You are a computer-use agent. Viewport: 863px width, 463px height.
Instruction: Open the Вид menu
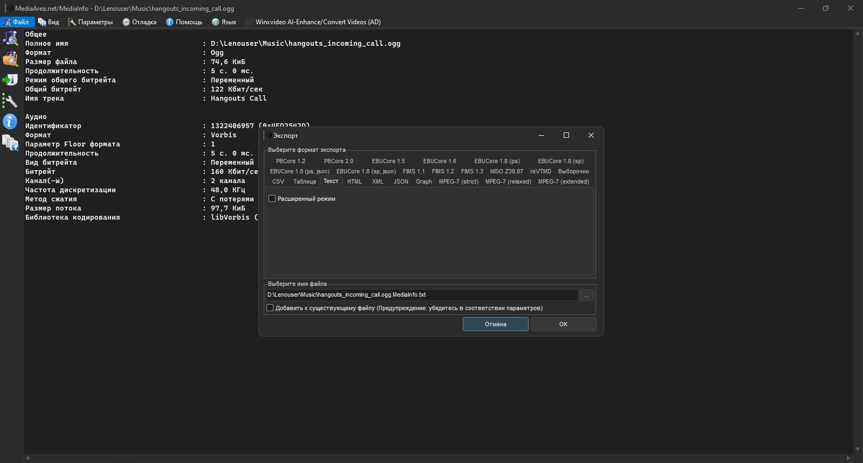coord(49,22)
